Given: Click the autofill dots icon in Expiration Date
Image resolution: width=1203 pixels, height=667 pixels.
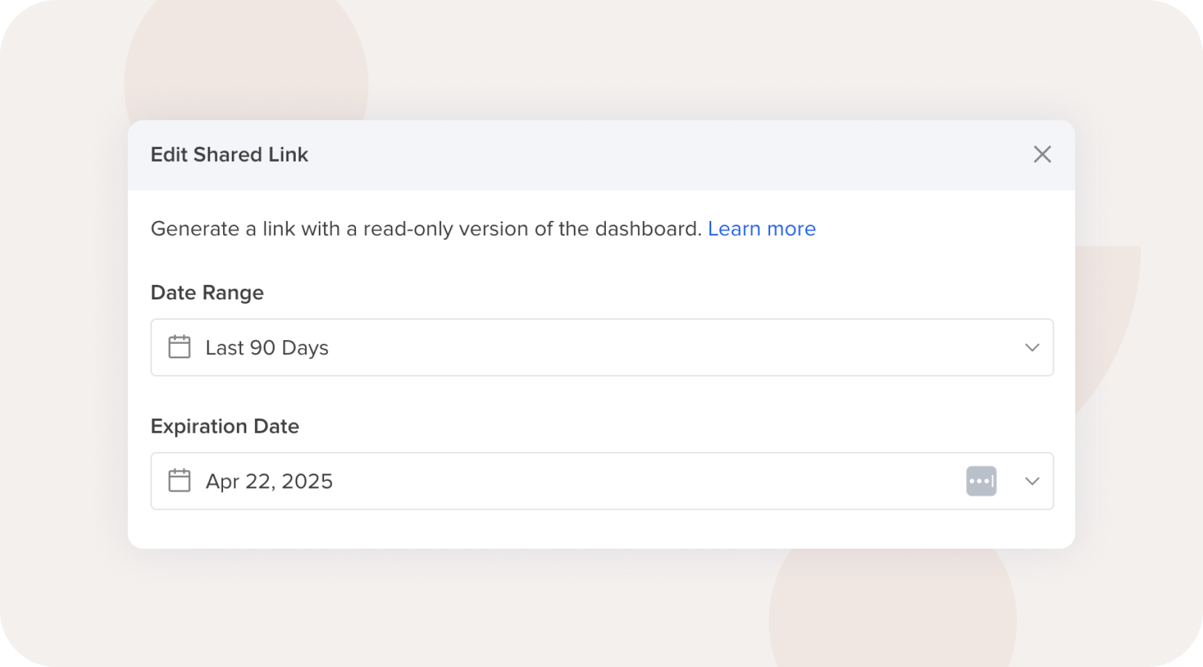Looking at the screenshot, I should point(981,481).
